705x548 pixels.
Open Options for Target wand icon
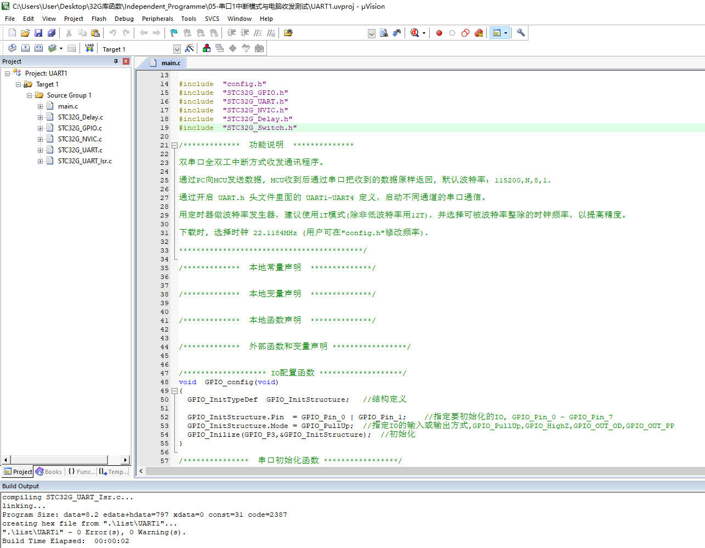point(189,48)
